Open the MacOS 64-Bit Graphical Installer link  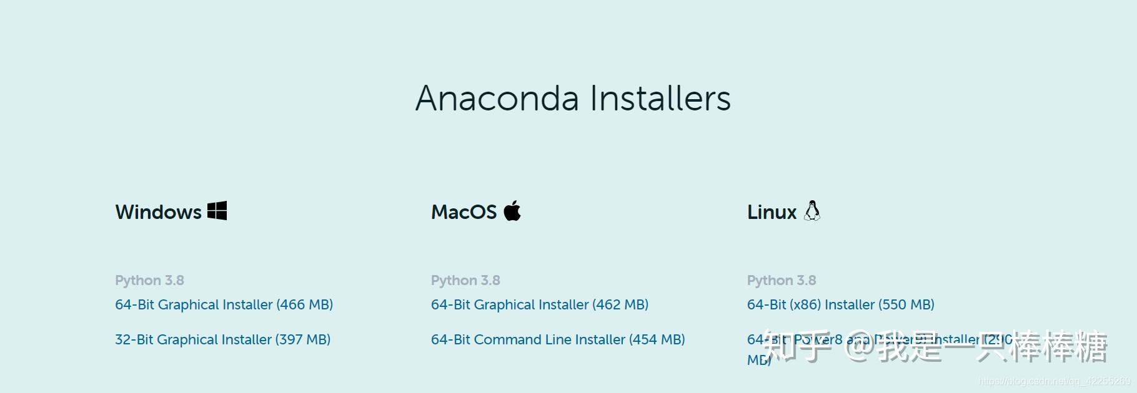pyautogui.click(x=540, y=305)
